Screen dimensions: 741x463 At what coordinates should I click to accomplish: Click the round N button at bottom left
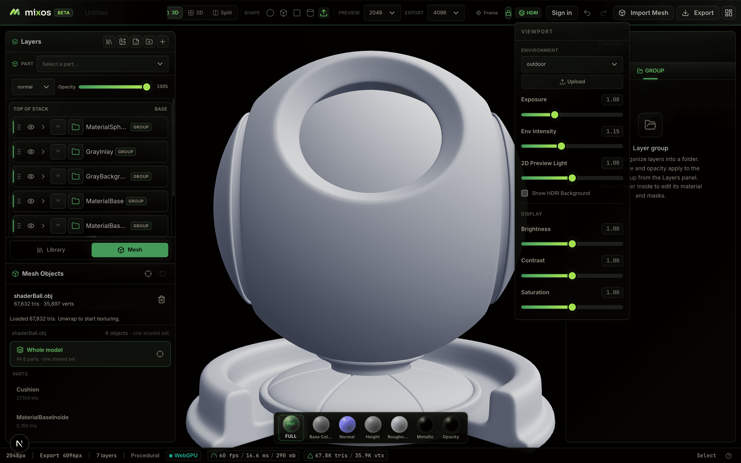[x=19, y=443]
